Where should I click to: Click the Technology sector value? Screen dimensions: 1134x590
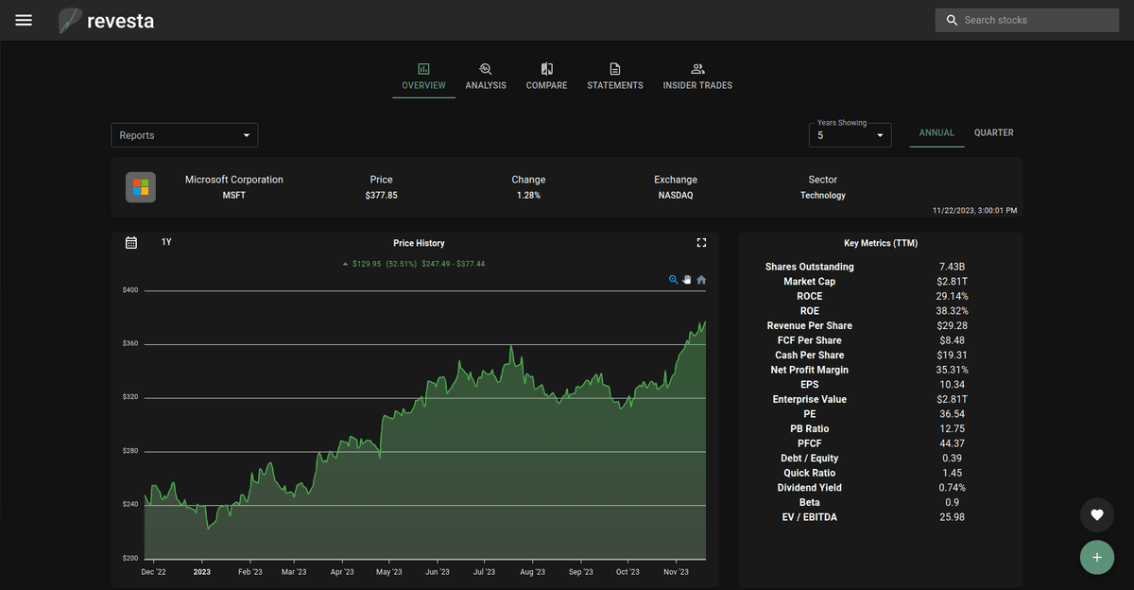coord(823,196)
